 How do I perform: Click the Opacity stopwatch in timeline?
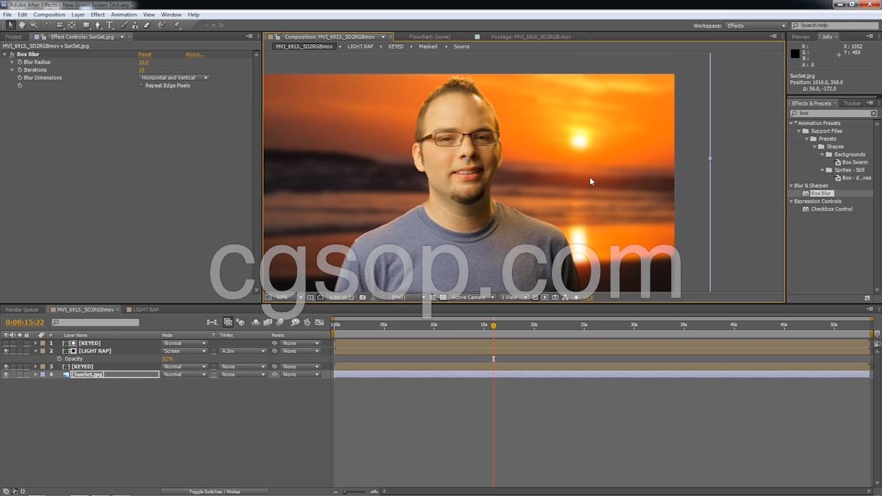coord(59,359)
